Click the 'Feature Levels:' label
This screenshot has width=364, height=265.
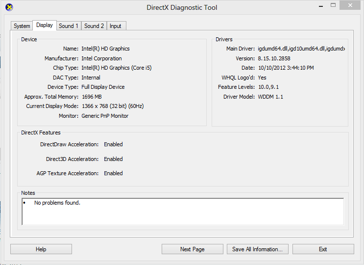(x=236, y=87)
